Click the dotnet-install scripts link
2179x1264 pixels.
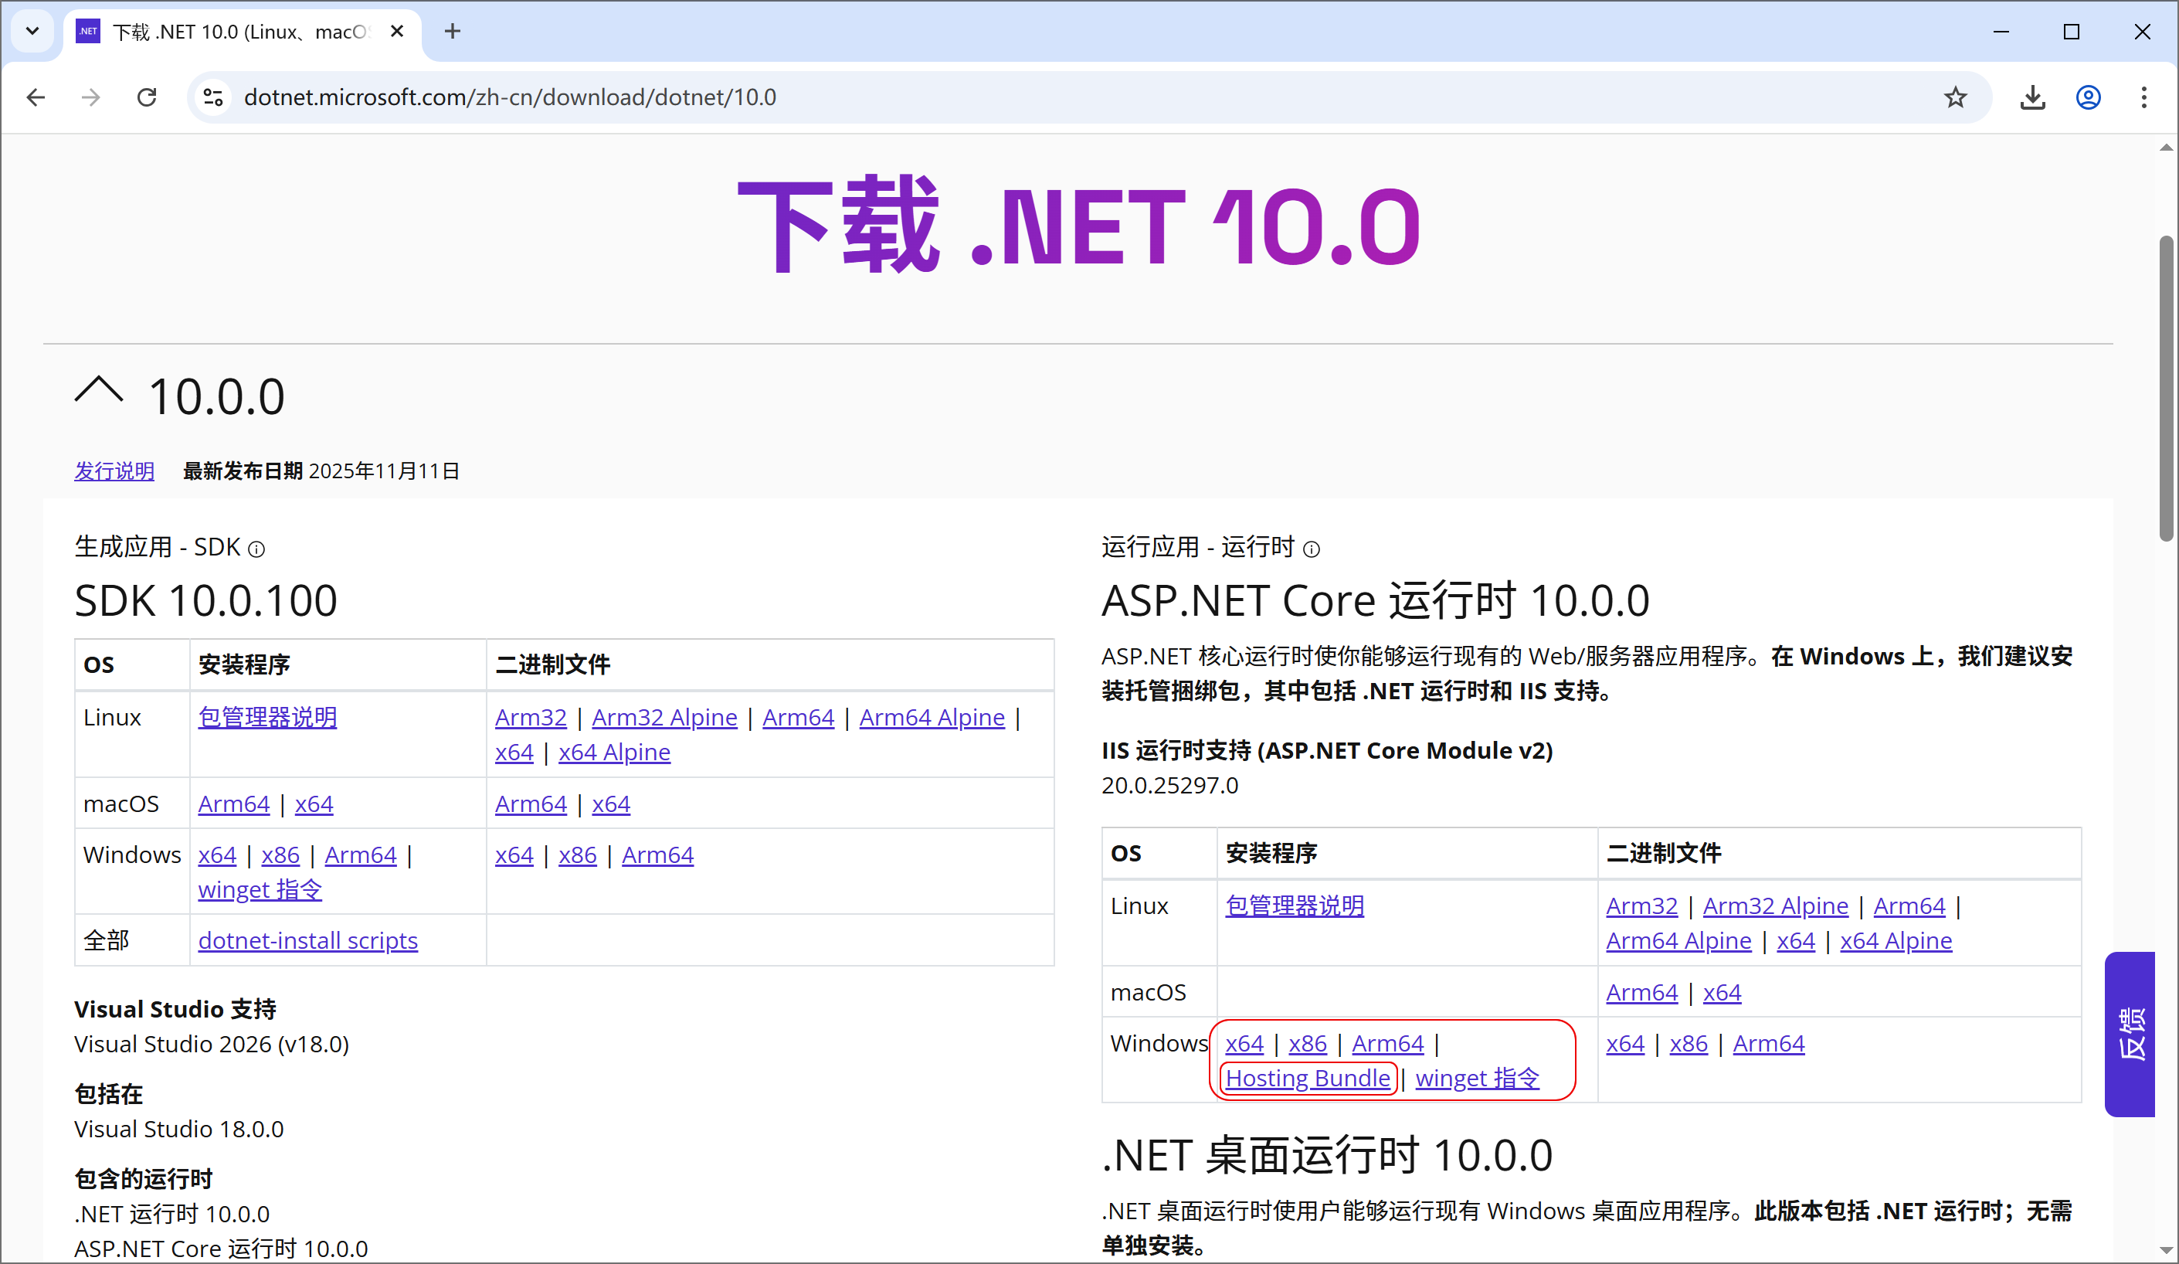pyautogui.click(x=308, y=940)
